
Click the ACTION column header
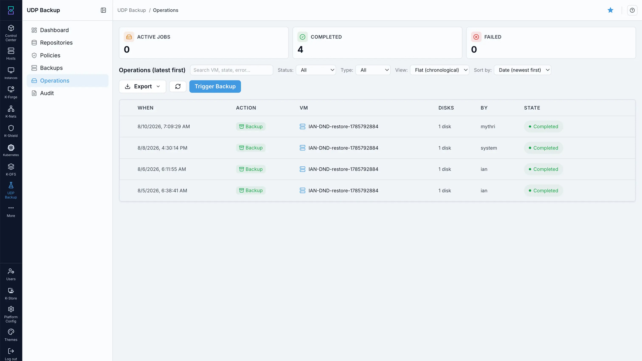(246, 108)
